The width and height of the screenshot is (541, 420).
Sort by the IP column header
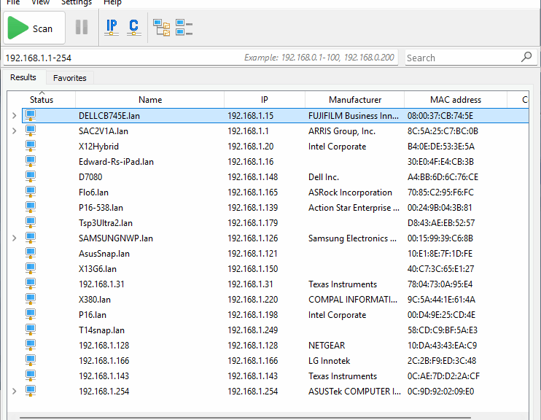tap(265, 100)
